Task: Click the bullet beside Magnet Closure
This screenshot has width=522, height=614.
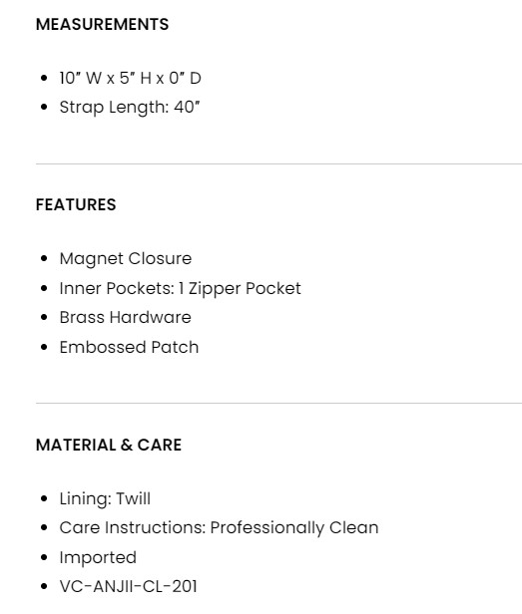Action: click(44, 258)
